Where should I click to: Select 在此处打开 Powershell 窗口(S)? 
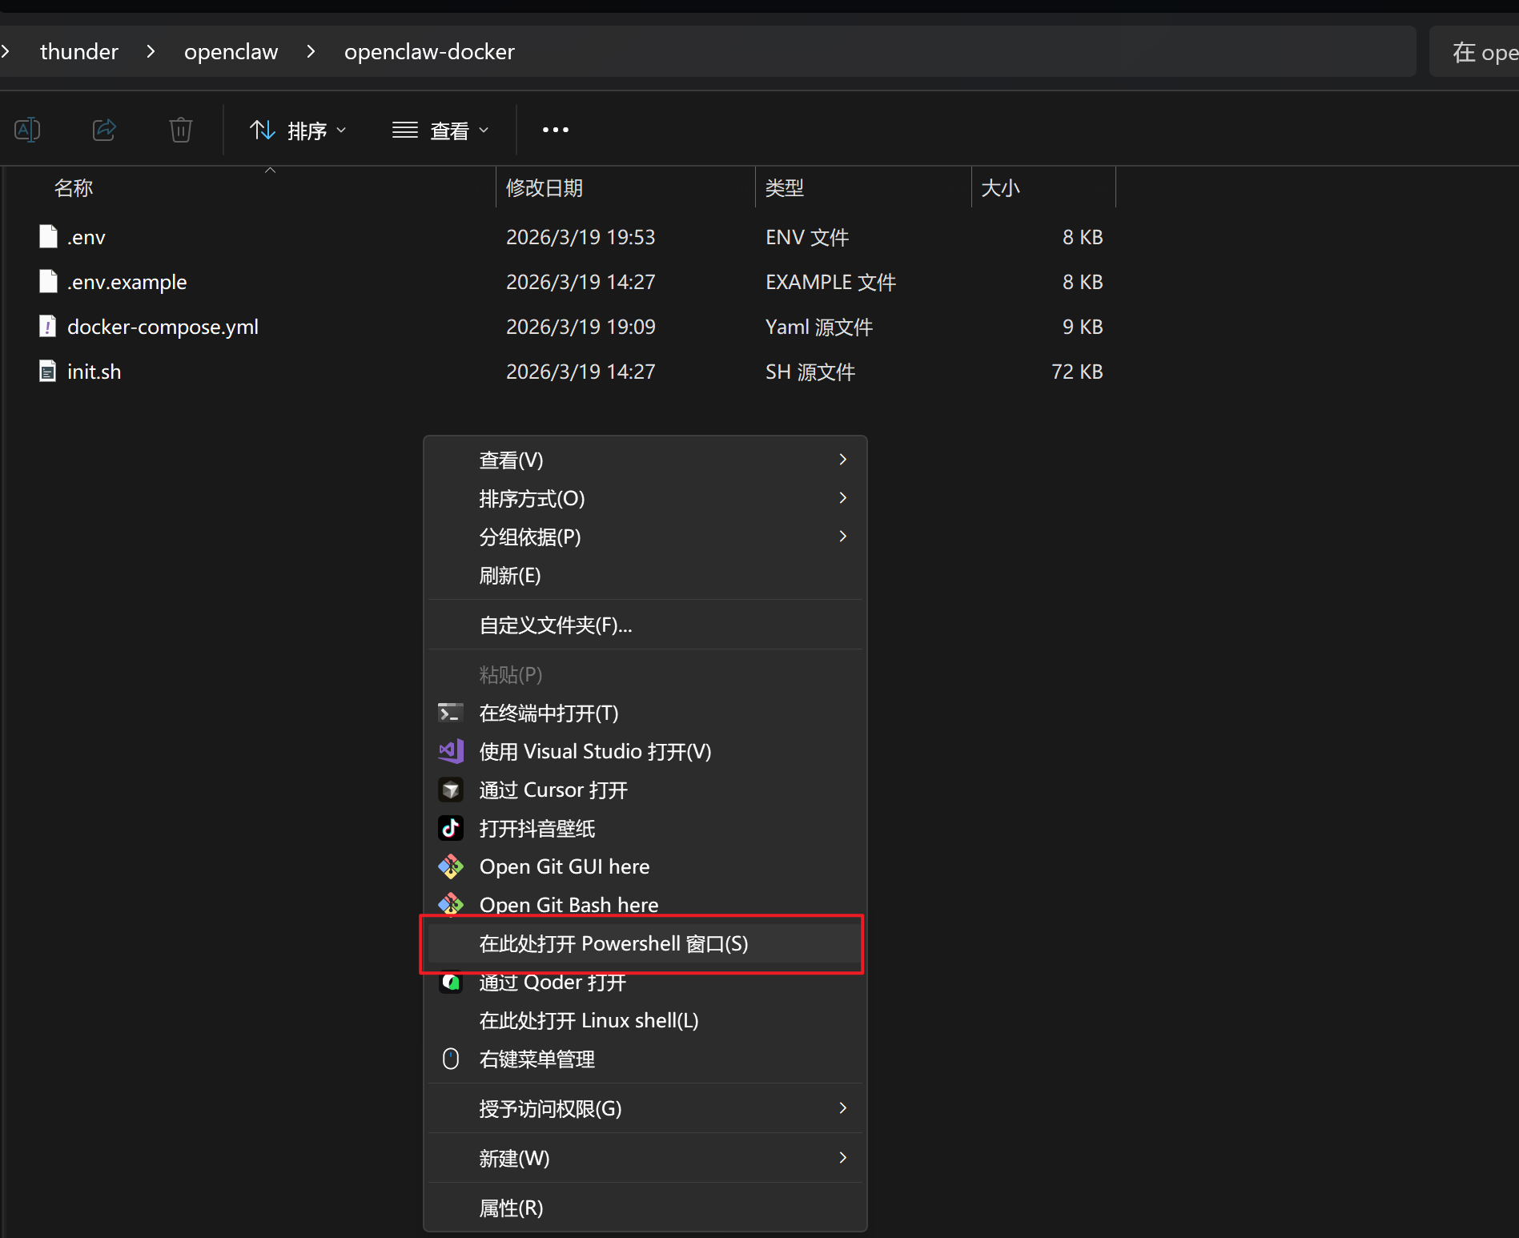tap(613, 944)
